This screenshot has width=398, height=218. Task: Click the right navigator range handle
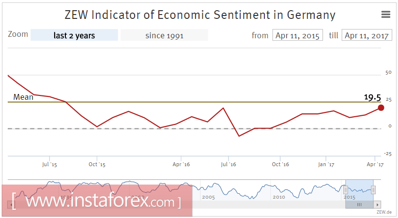click(373, 189)
